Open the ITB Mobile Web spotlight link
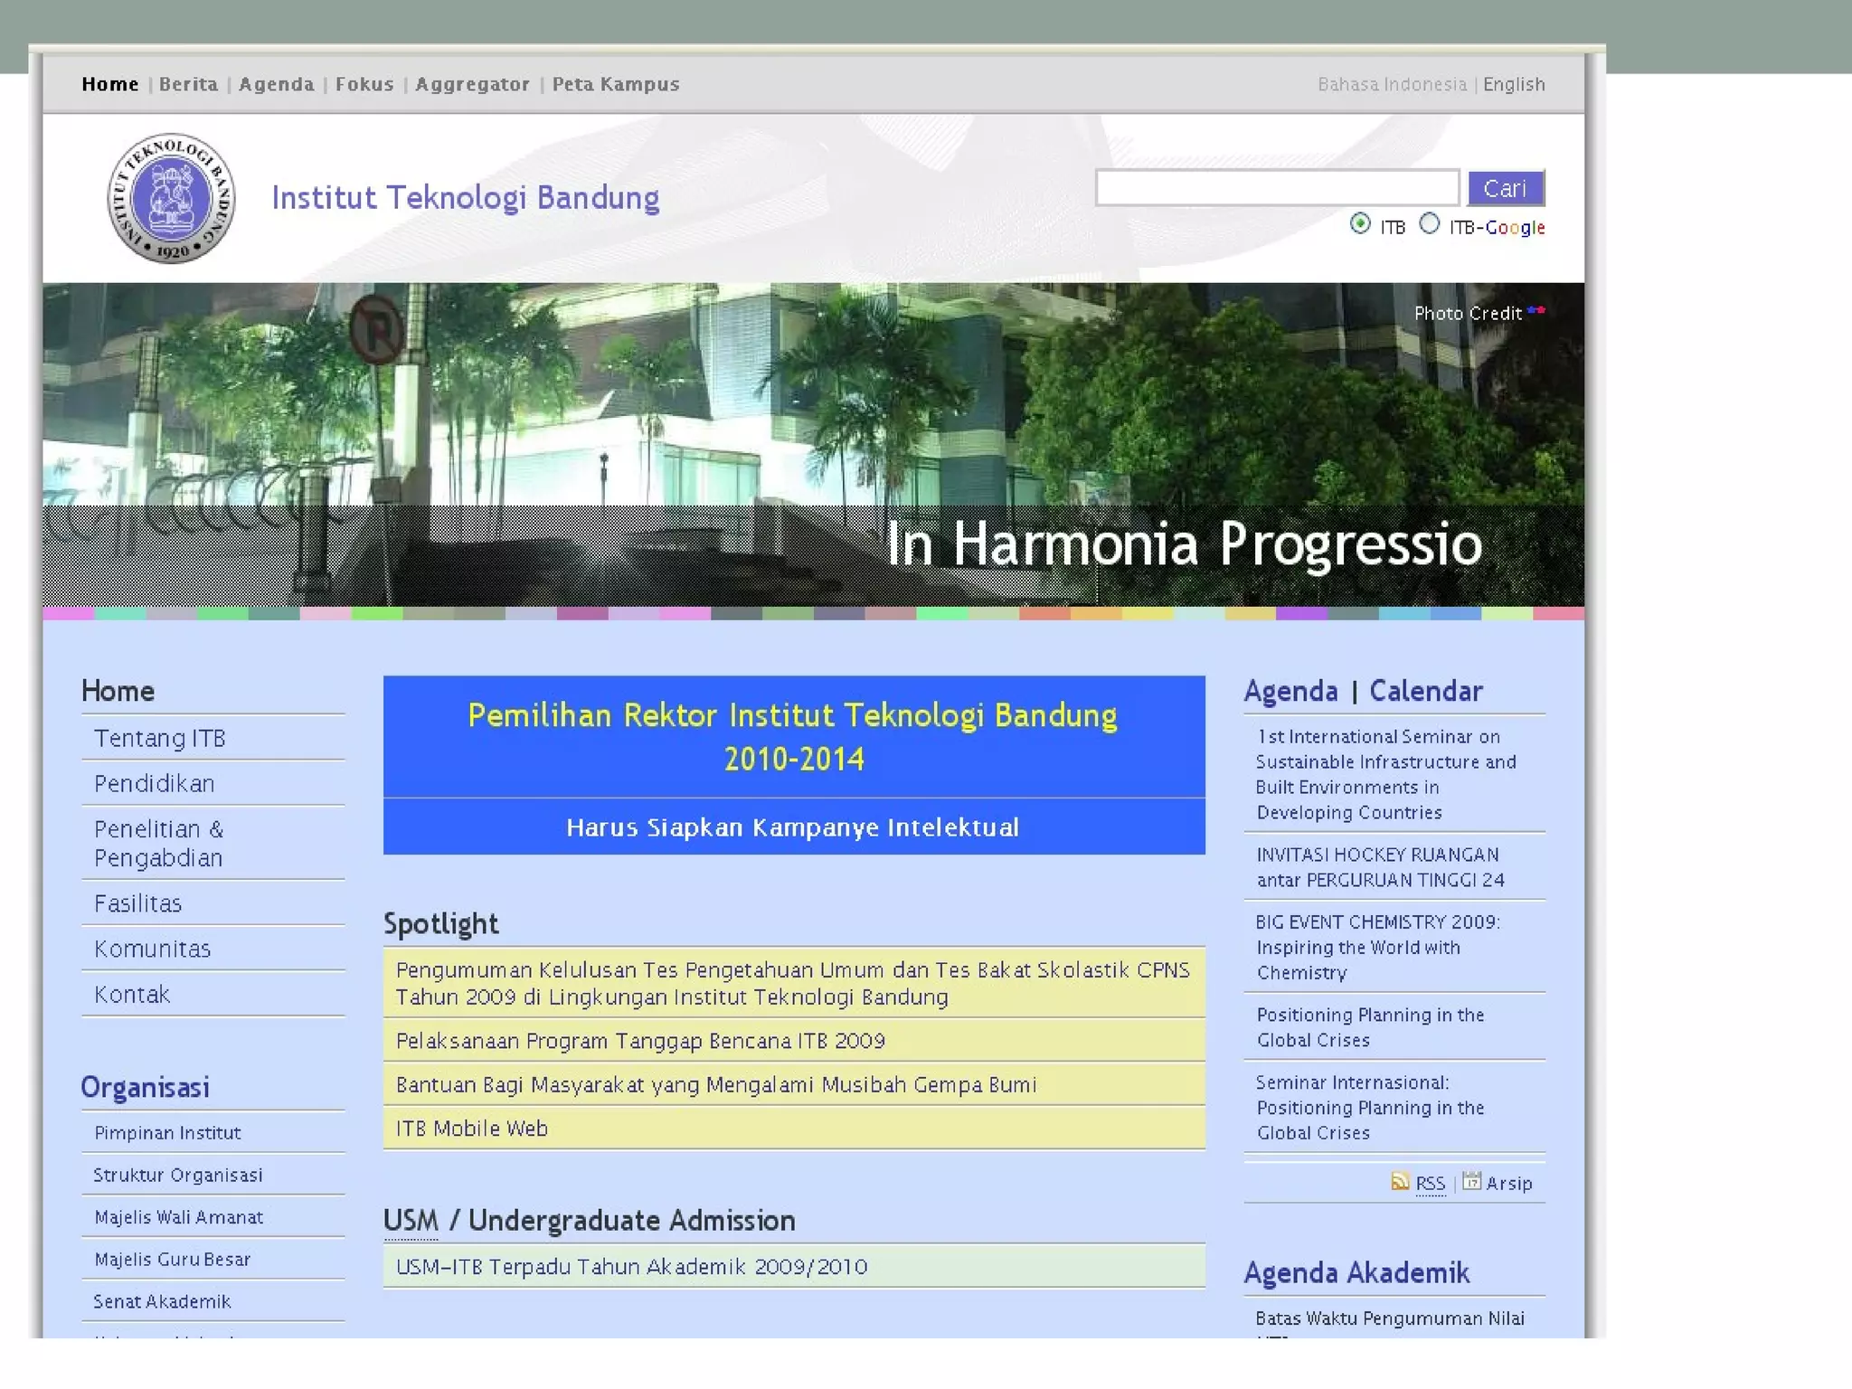Screen dimensions: 1852x1389 pos(472,1128)
